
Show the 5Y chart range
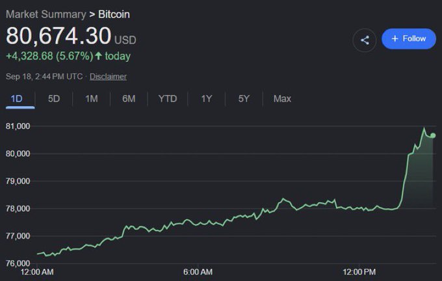coord(244,99)
